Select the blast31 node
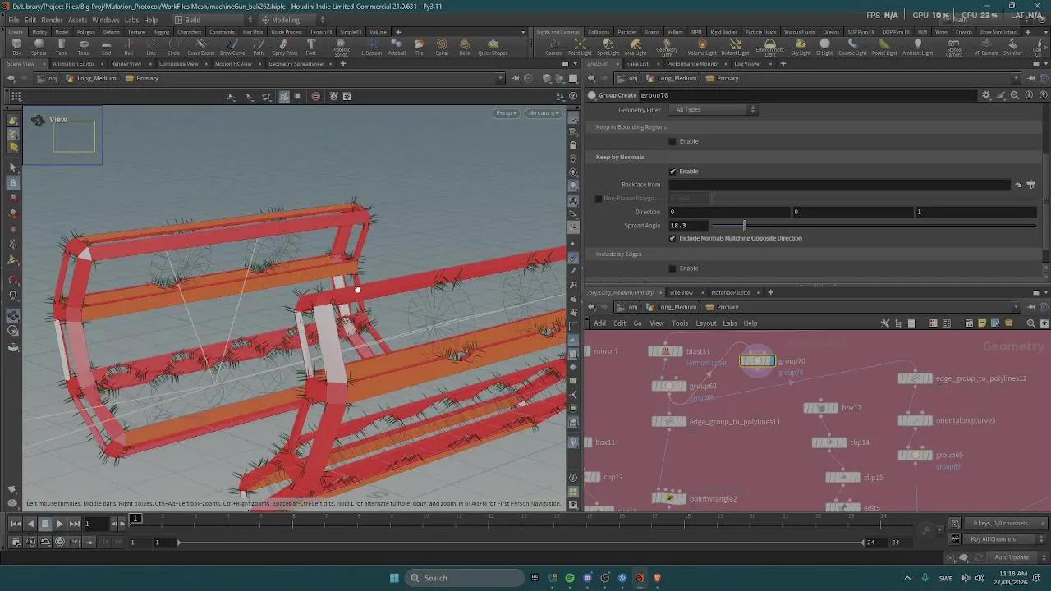Viewport: 1051px width, 591px height. 666,351
